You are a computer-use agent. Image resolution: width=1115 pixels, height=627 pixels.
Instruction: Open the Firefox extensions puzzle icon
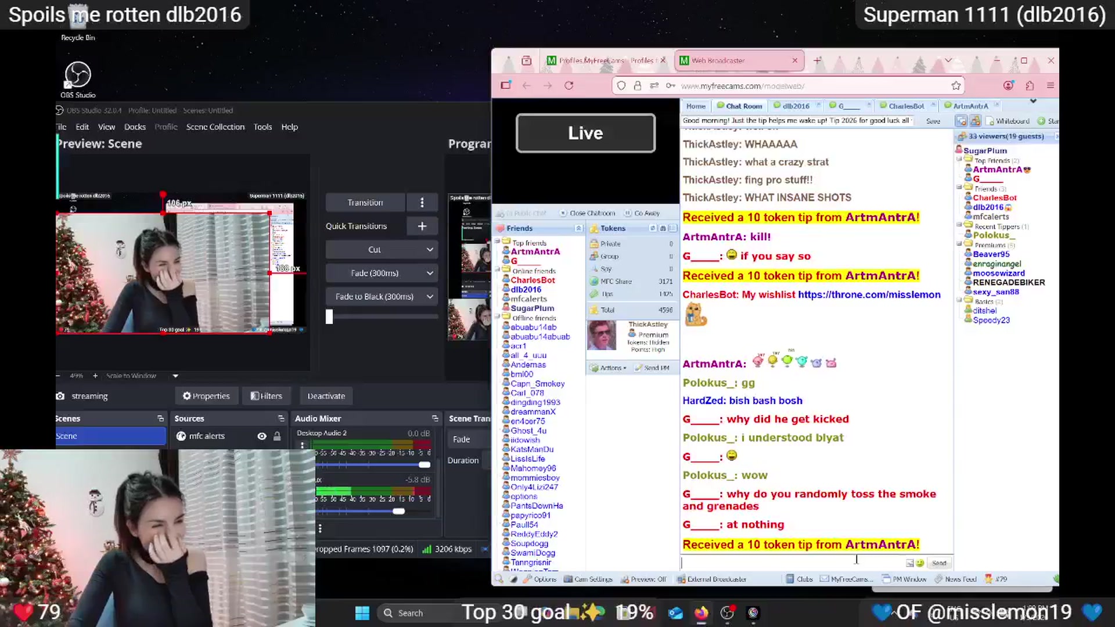[x=1030, y=86]
